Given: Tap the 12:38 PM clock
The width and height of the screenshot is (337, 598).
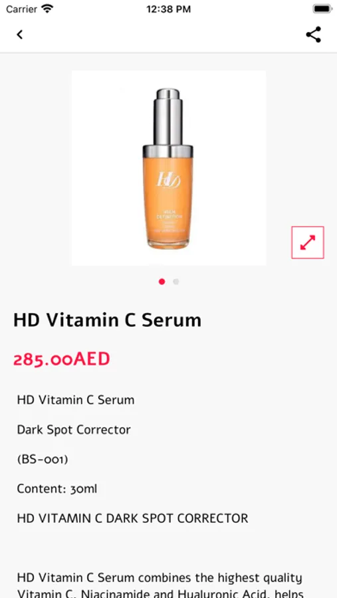Looking at the screenshot, I should click(x=168, y=9).
